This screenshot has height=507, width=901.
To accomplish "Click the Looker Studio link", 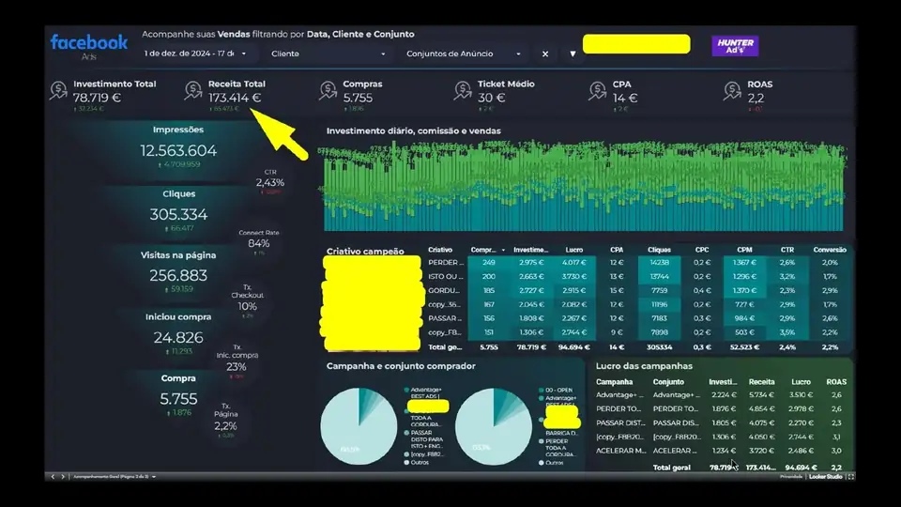I will tap(825, 477).
